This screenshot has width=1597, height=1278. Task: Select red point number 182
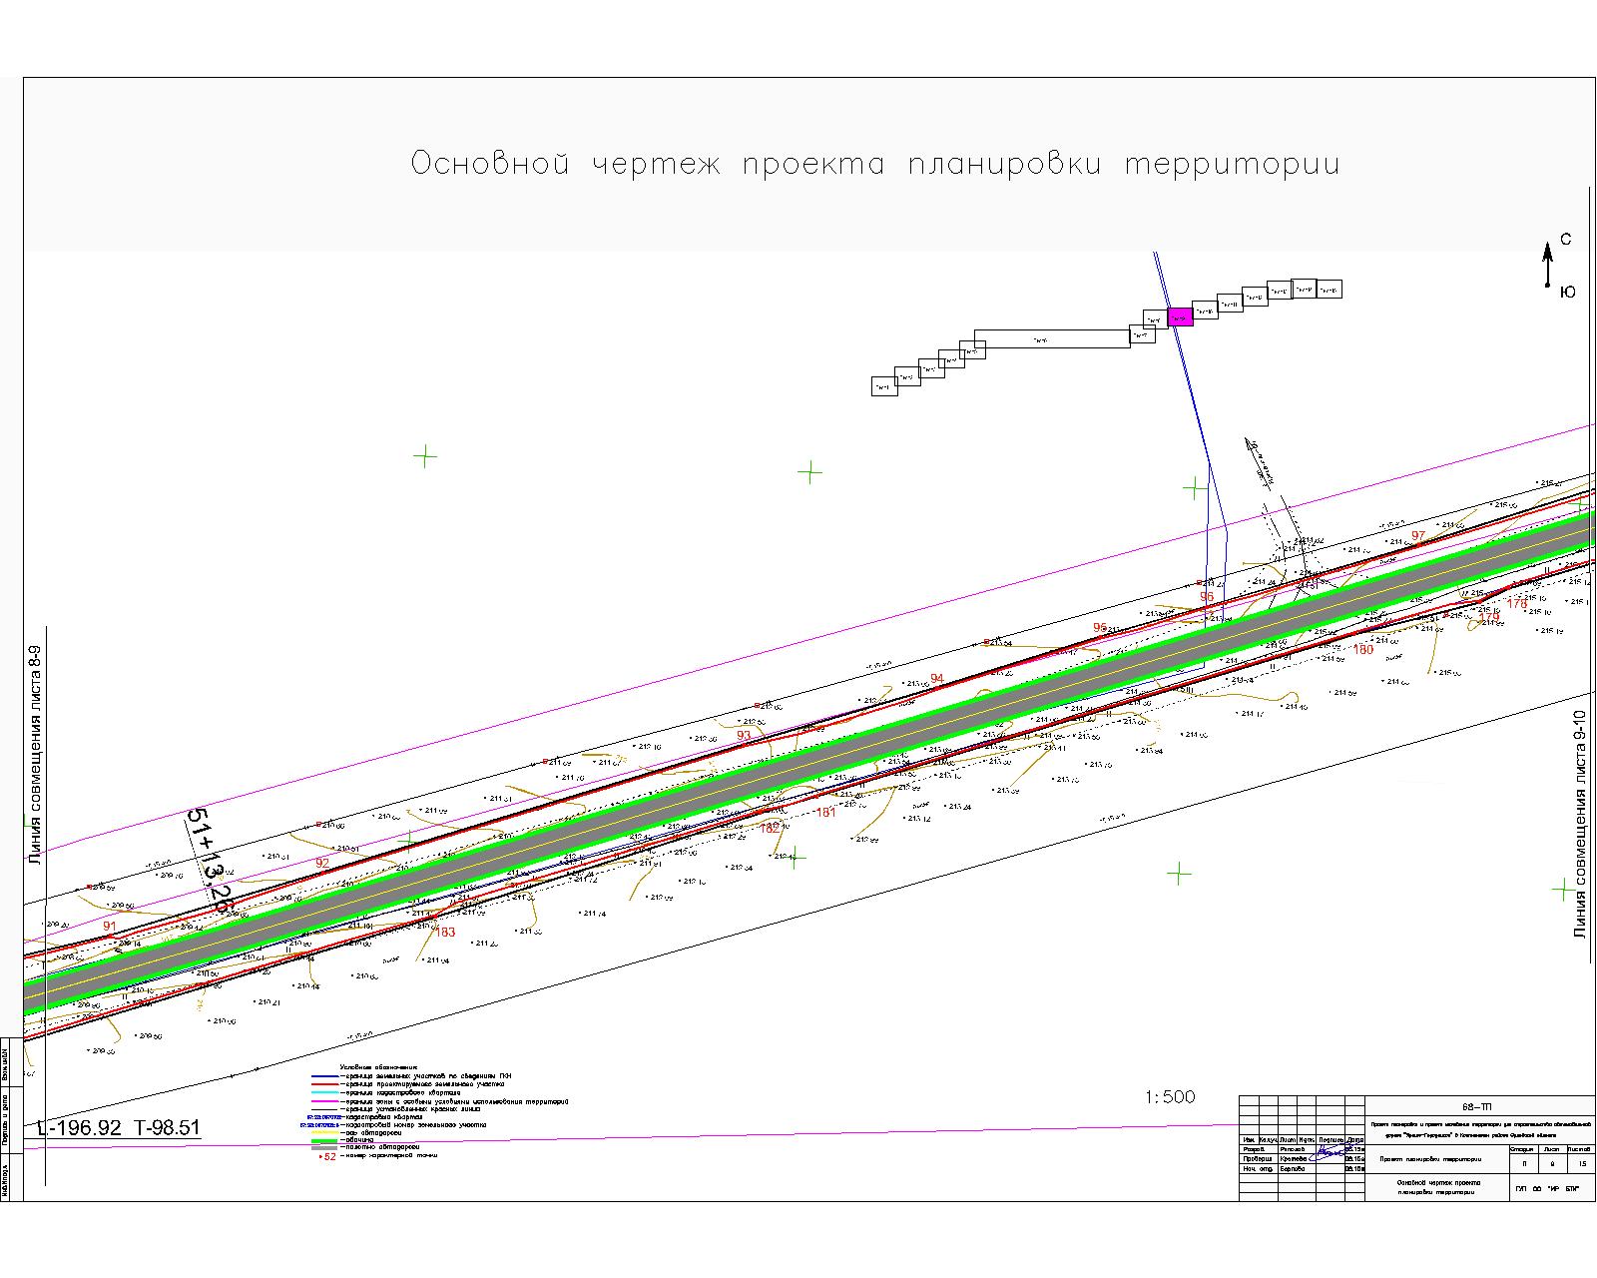[770, 828]
